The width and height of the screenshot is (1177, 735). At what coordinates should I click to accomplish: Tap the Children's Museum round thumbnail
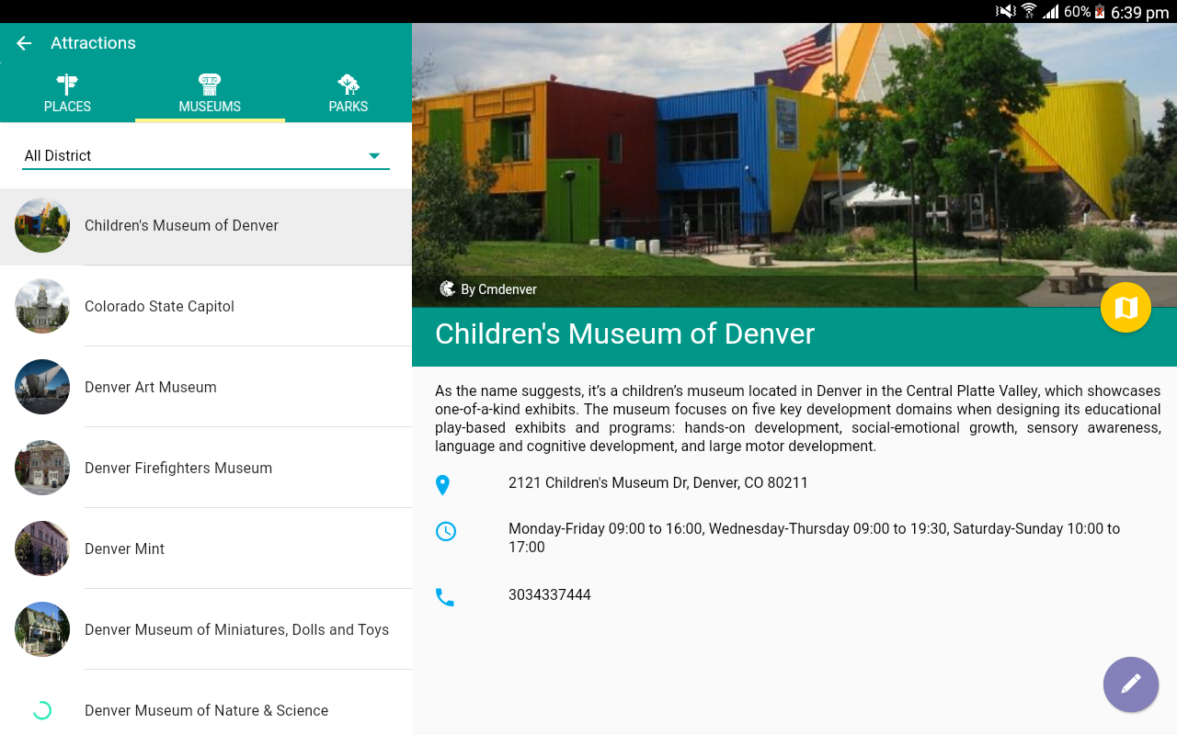42,225
